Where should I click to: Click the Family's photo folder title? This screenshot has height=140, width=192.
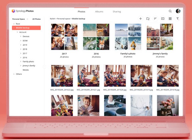(128, 54)
